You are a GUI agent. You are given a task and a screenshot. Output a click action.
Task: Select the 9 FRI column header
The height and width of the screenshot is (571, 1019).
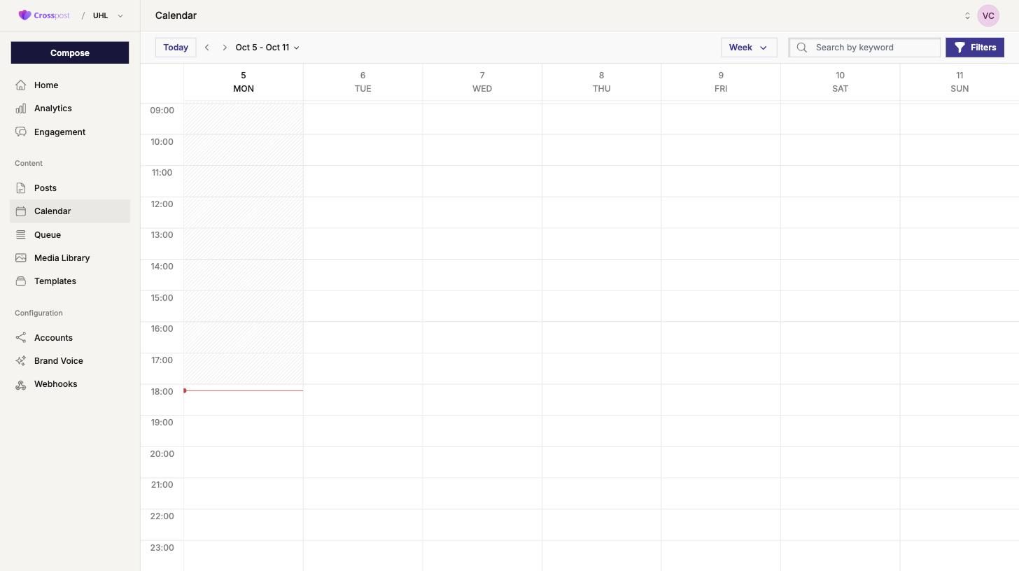(x=721, y=82)
